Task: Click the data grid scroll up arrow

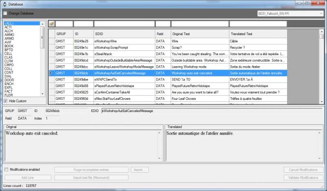Action: [321, 32]
